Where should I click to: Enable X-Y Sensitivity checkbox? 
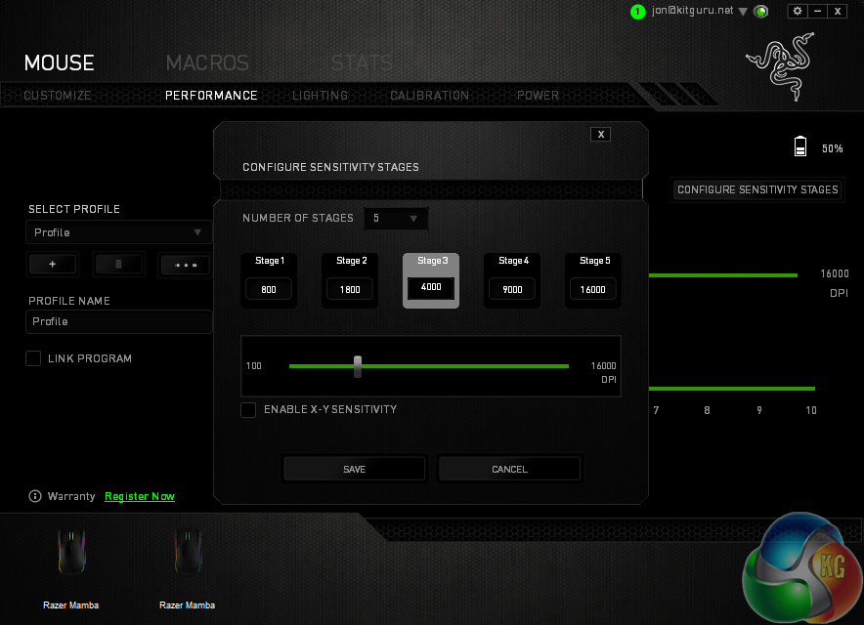[248, 410]
